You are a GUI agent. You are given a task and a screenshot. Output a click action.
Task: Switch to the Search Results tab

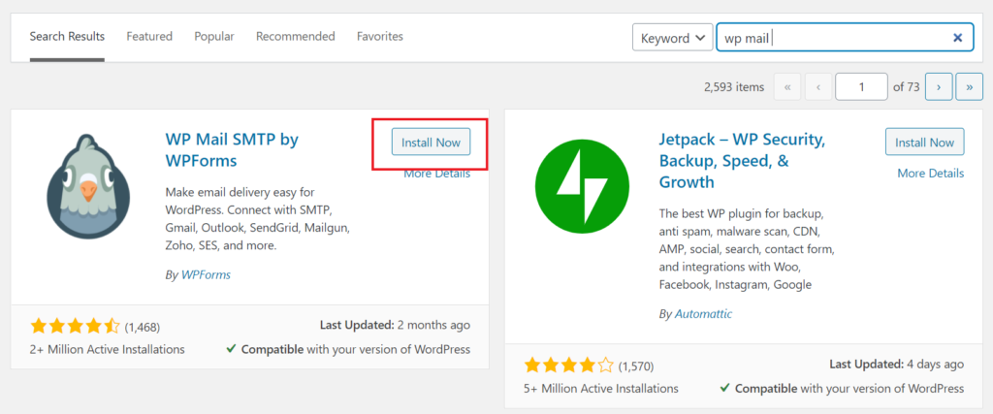(67, 37)
